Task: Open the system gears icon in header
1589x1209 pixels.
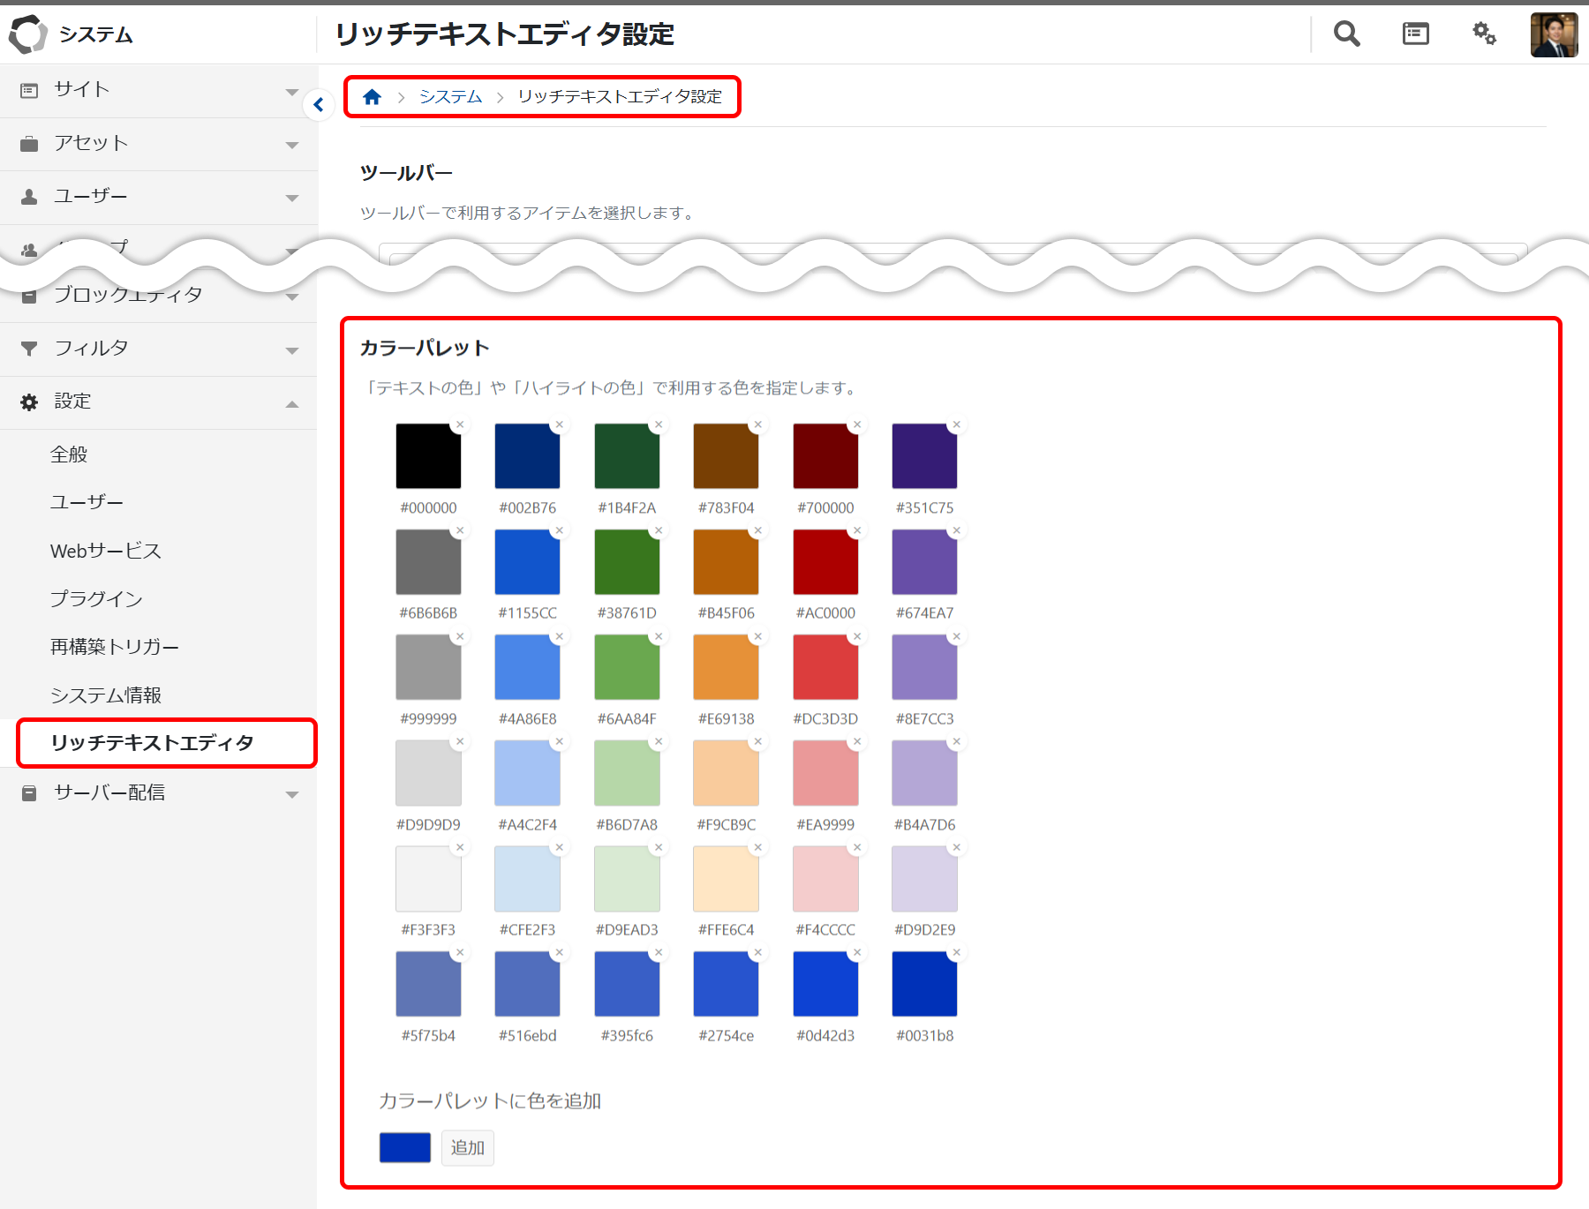Action: [x=1484, y=34]
